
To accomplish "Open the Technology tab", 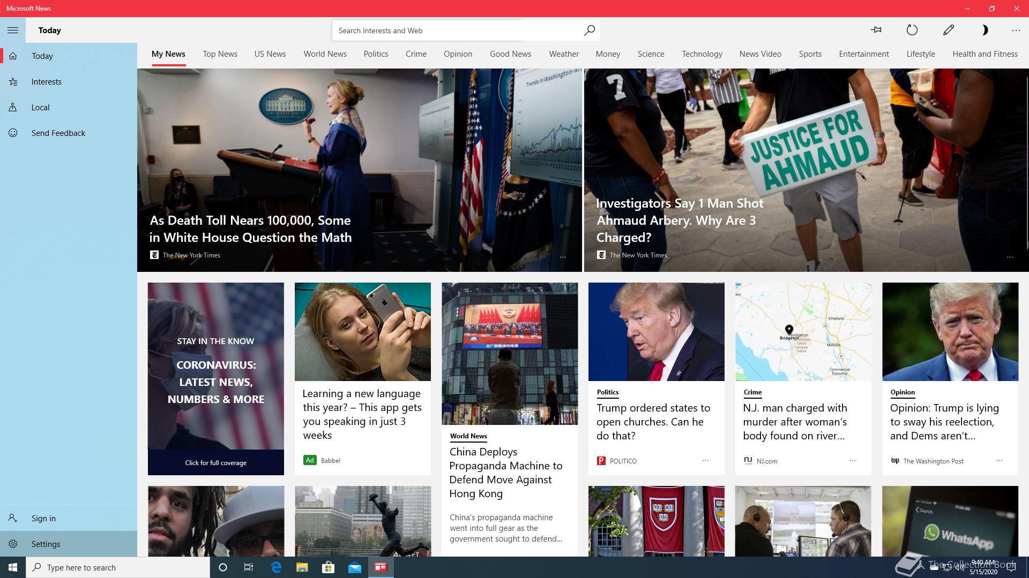I will (x=702, y=54).
